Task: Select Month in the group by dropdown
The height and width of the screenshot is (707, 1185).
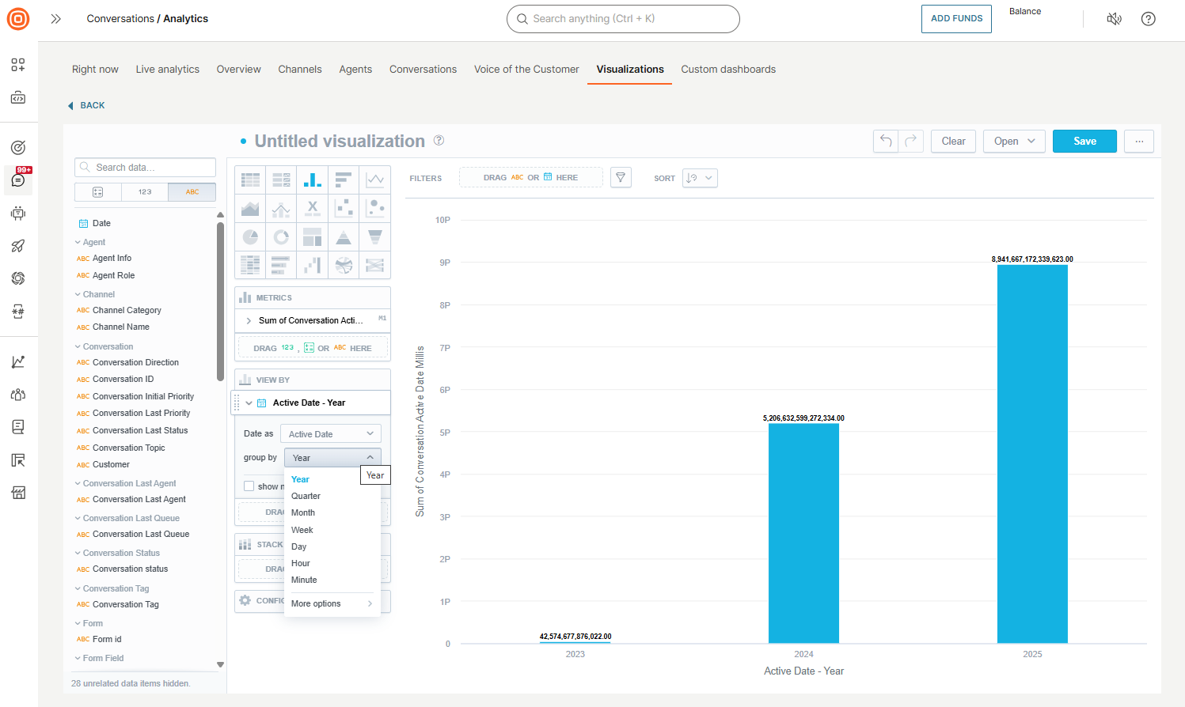Action: (x=303, y=512)
